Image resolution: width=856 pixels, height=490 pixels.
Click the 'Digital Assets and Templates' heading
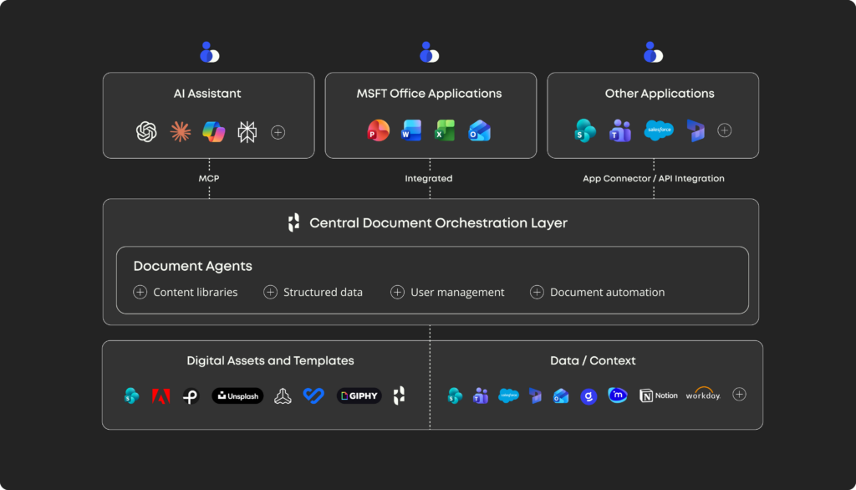click(x=270, y=360)
